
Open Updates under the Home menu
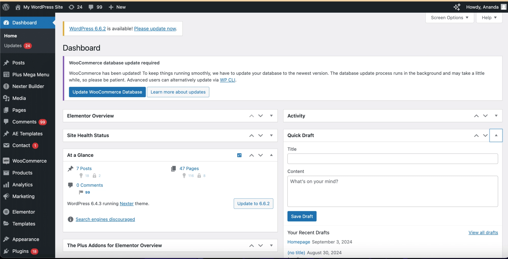(13, 46)
